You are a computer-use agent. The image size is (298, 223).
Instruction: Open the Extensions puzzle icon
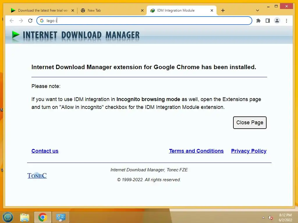(x=258, y=21)
